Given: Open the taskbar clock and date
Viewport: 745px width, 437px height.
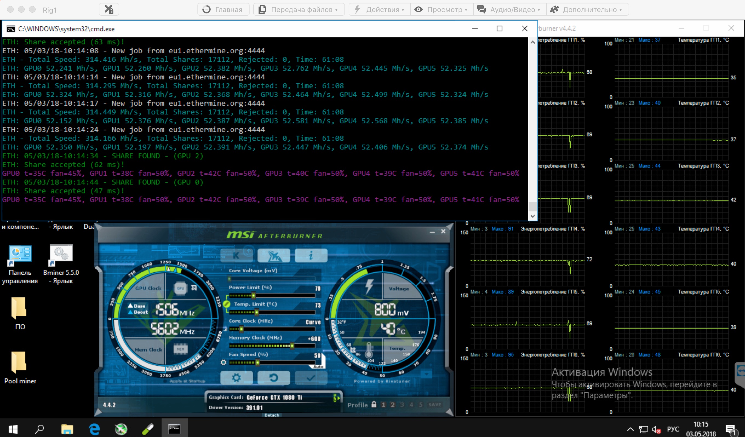Looking at the screenshot, I should (x=701, y=429).
